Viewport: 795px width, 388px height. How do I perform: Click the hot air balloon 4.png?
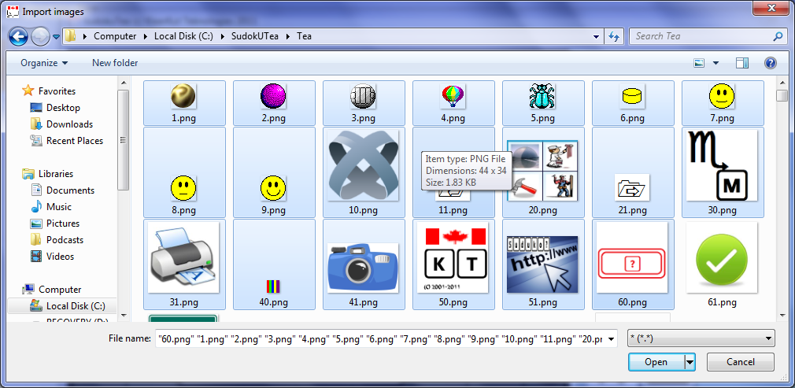pos(453,97)
